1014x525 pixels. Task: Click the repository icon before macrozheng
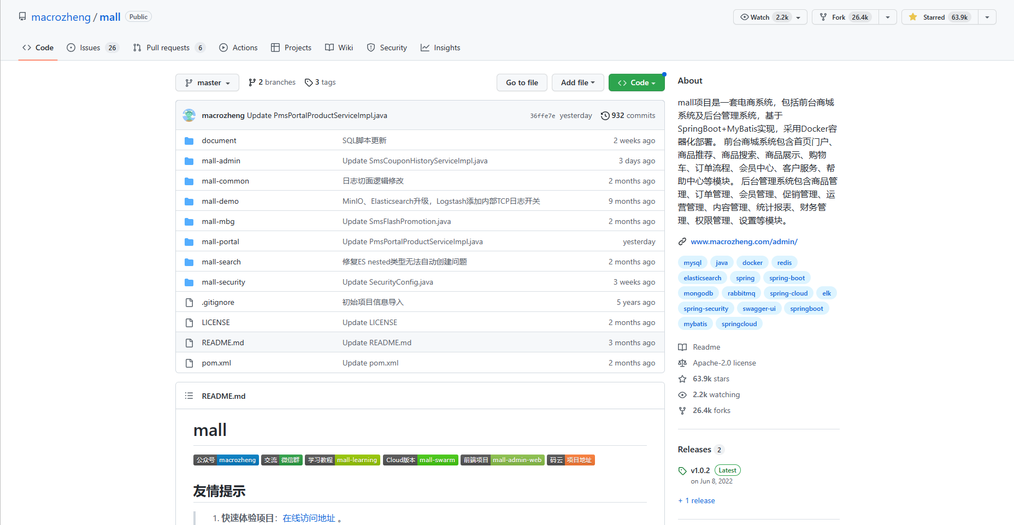click(22, 17)
